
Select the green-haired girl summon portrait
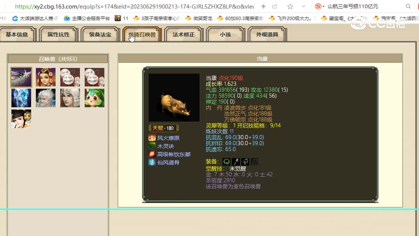pos(95,98)
